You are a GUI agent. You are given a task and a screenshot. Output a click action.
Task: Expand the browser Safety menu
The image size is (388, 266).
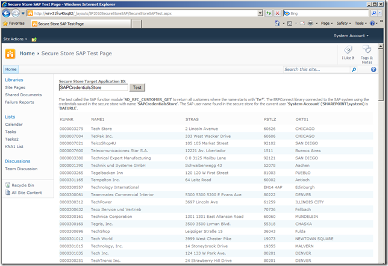click(344, 23)
